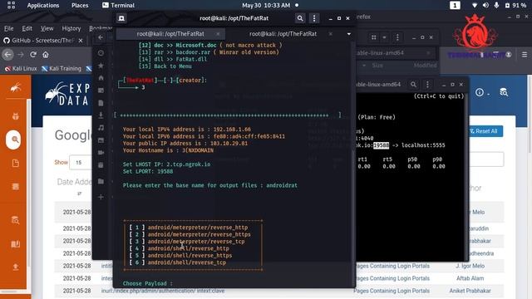Reload the page in Firefox
The width and height of the screenshot is (532, 299).
pos(33,55)
